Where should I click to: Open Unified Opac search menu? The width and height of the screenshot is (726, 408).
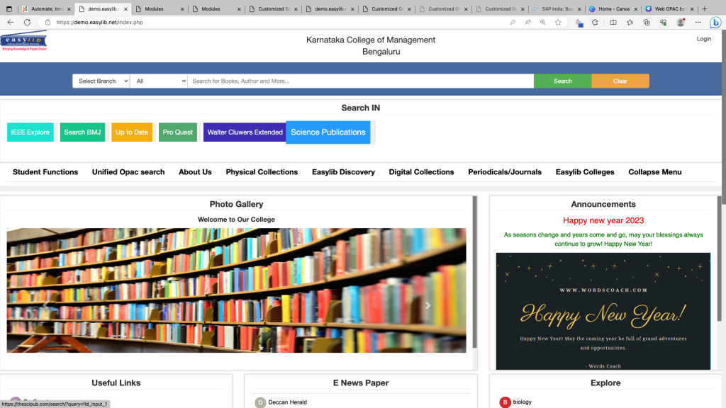pyautogui.click(x=128, y=172)
